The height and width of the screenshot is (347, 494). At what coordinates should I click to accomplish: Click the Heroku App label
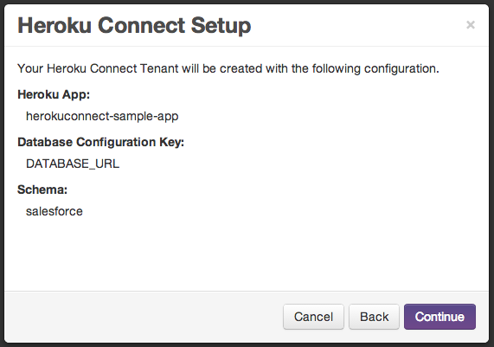tap(54, 94)
